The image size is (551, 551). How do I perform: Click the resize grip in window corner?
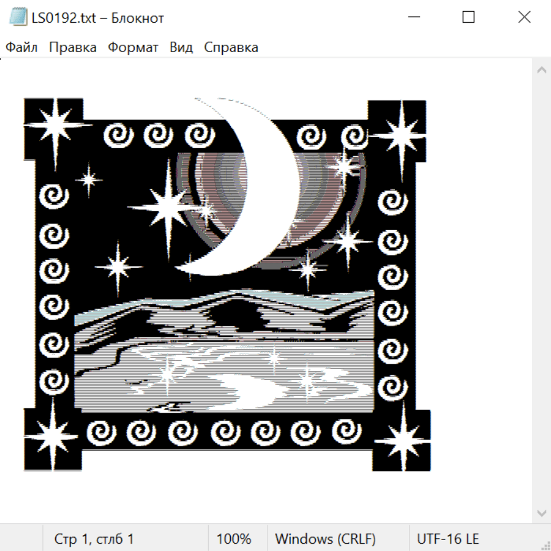tap(545, 545)
